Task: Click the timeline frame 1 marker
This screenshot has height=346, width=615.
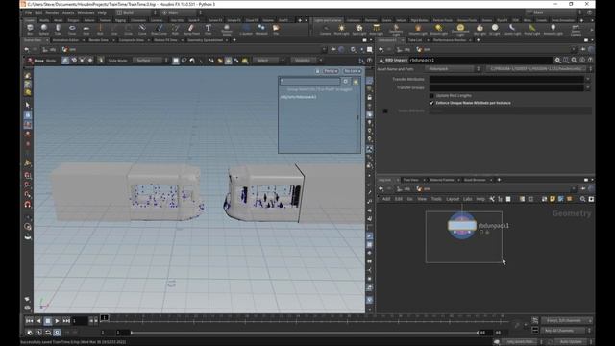Action: click(105, 317)
